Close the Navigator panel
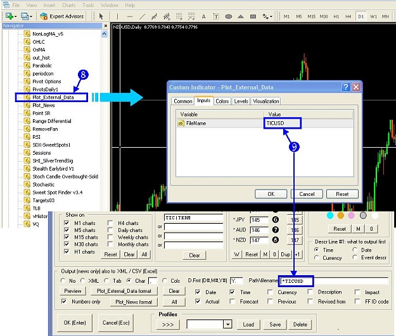This screenshot has height=336, width=396. [106, 26]
